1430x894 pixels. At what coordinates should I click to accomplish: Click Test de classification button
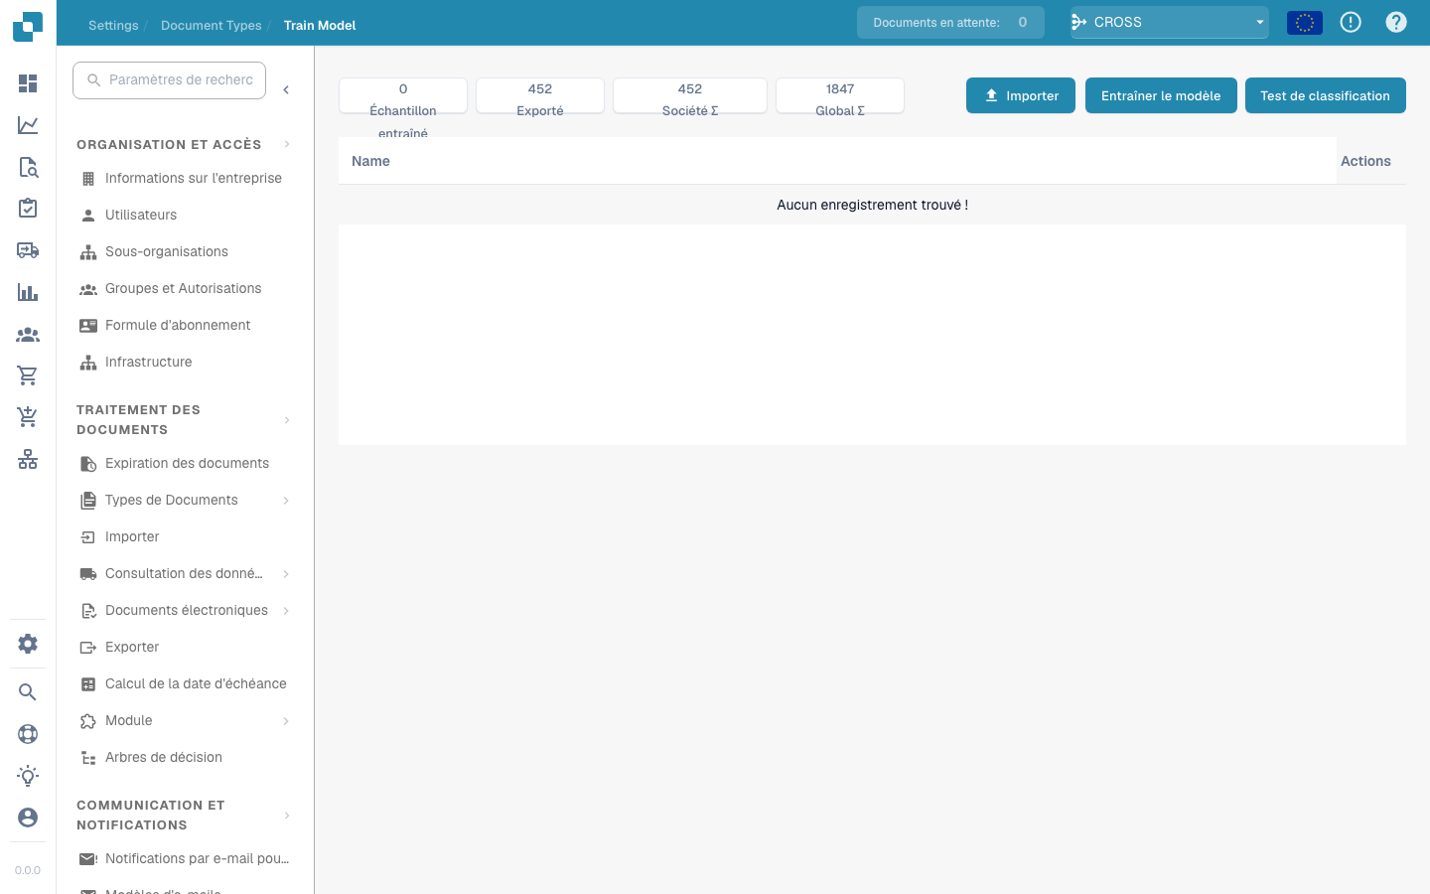pos(1326,95)
